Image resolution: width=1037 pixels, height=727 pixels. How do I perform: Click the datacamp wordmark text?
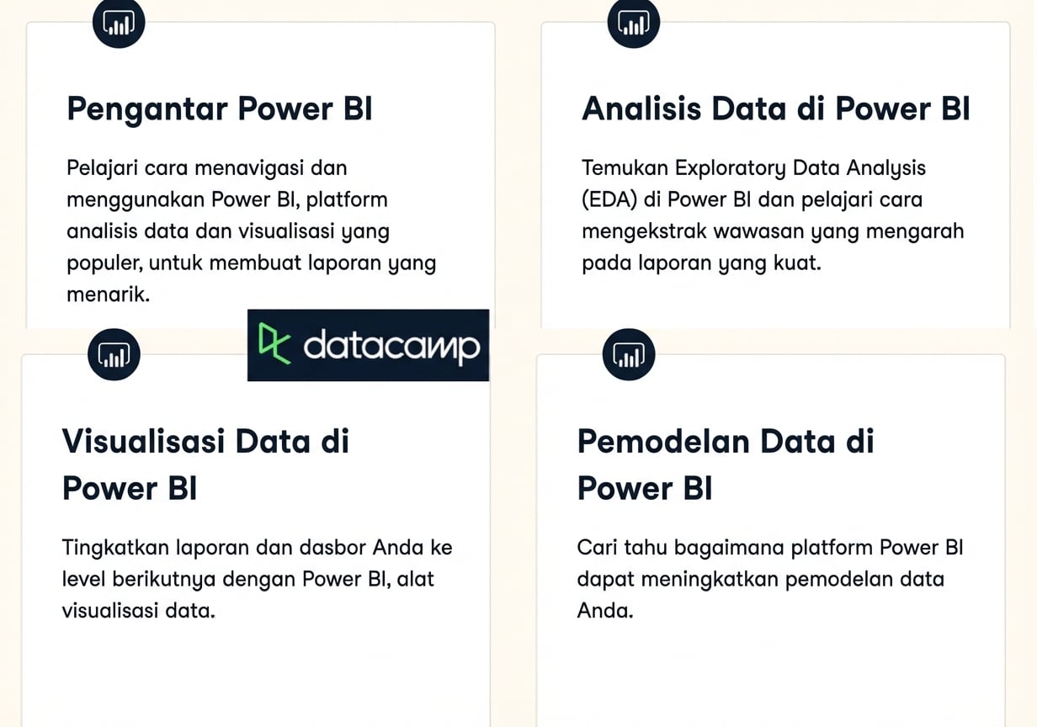point(391,346)
